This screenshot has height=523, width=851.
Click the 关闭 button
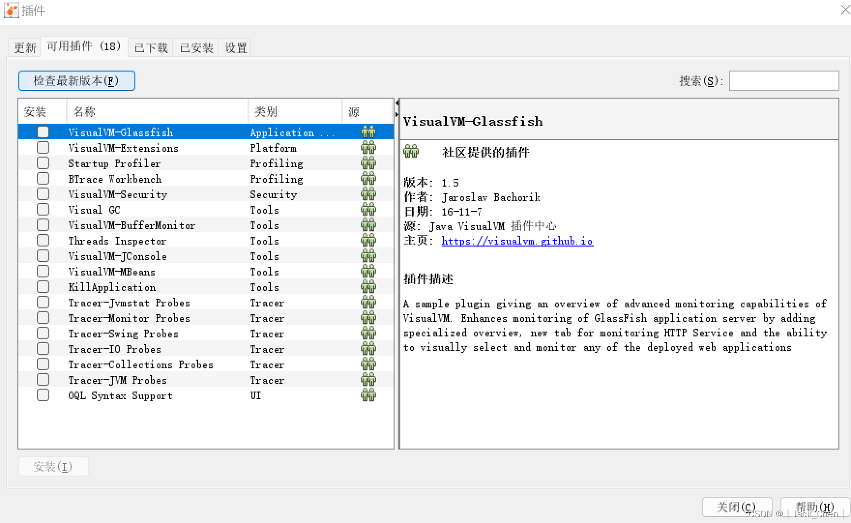click(x=736, y=507)
